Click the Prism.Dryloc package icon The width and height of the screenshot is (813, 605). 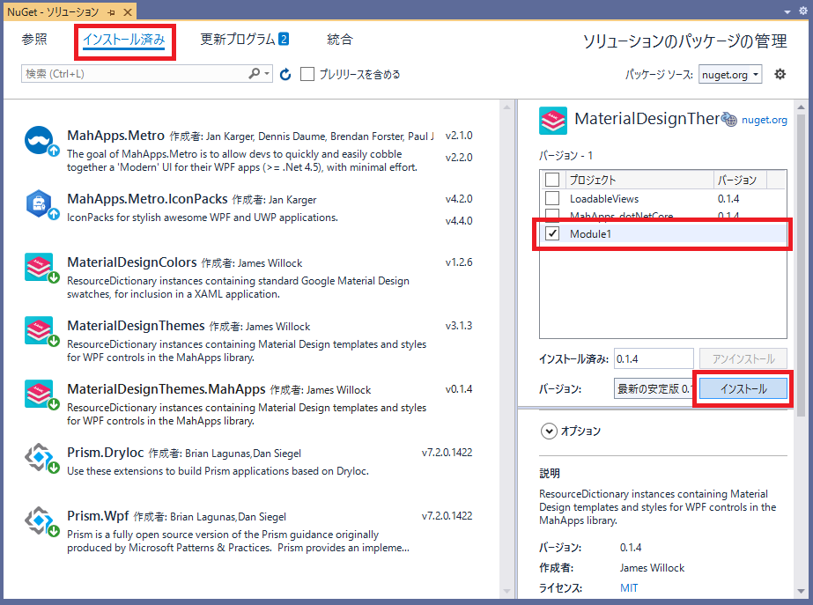point(39,457)
